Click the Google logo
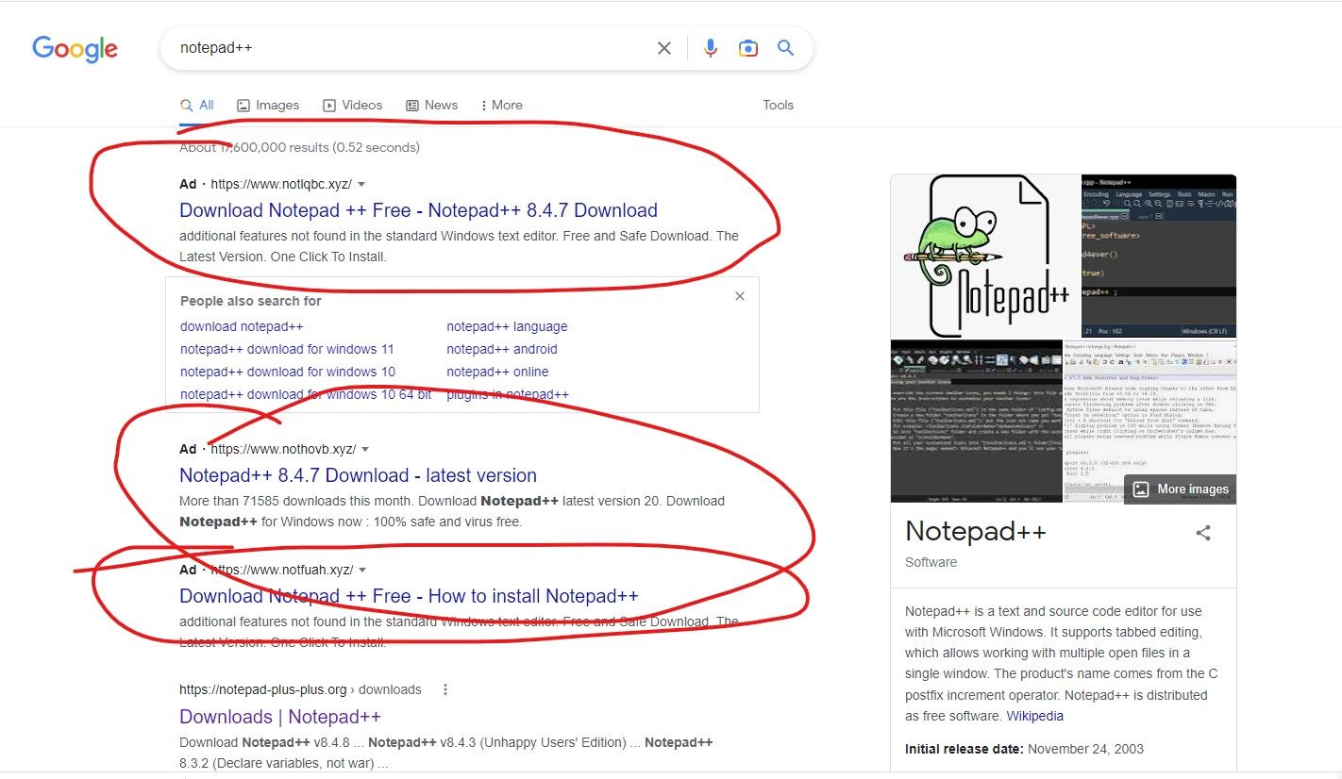The width and height of the screenshot is (1342, 779). coord(75,48)
